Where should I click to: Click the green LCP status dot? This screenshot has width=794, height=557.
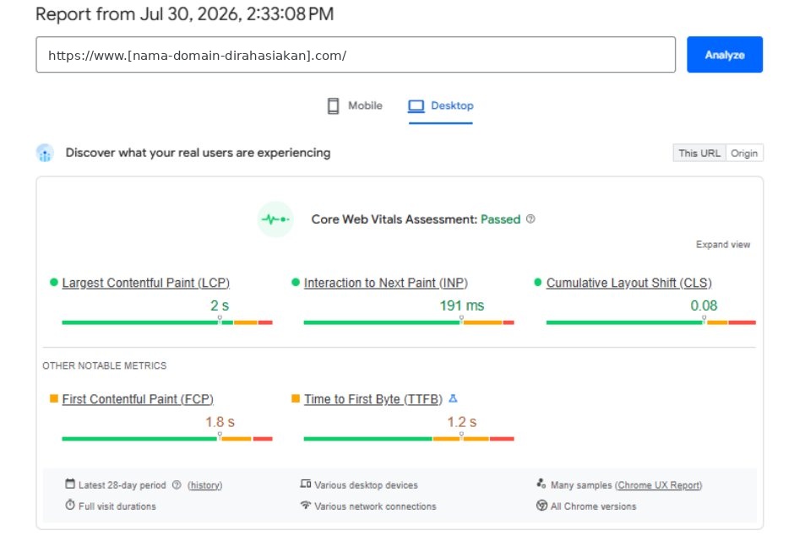[x=54, y=282]
